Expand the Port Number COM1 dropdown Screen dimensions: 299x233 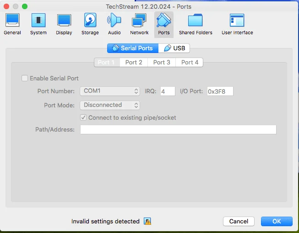[110, 91]
